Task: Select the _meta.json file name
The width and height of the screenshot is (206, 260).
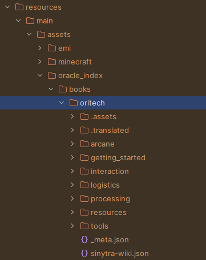Action: [x=110, y=240]
